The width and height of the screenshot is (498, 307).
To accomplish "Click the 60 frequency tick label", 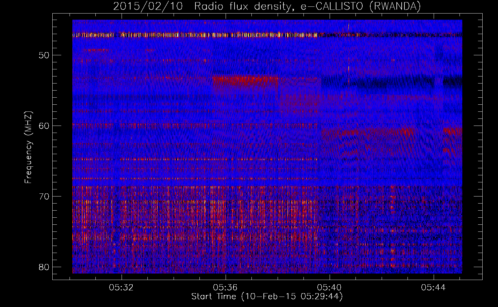I will (x=44, y=126).
